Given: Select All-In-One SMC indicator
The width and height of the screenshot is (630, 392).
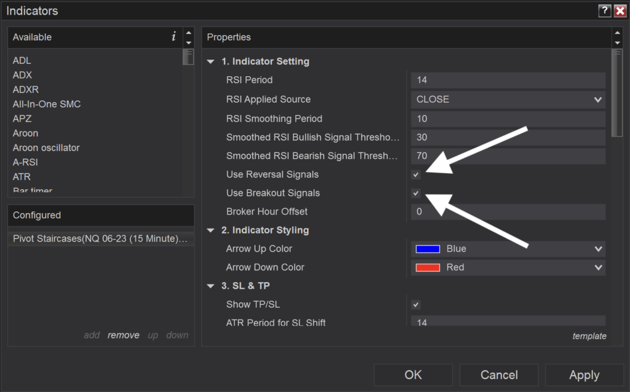Looking at the screenshot, I should pyautogui.click(x=47, y=104).
